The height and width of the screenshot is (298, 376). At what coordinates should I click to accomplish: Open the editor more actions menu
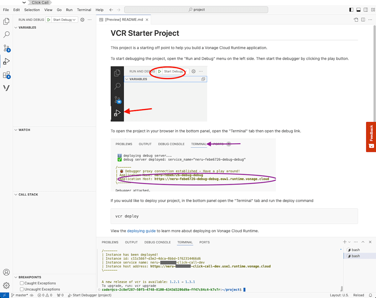point(370,19)
